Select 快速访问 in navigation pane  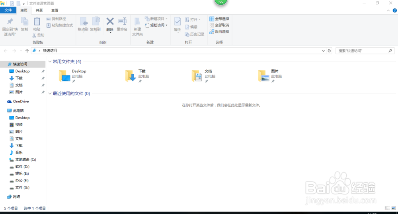point(23,64)
